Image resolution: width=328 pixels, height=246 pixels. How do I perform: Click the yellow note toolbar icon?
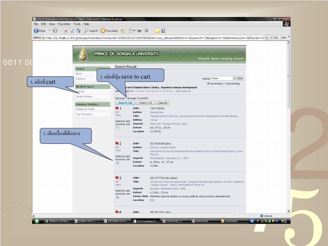pyautogui.click(x=157, y=31)
